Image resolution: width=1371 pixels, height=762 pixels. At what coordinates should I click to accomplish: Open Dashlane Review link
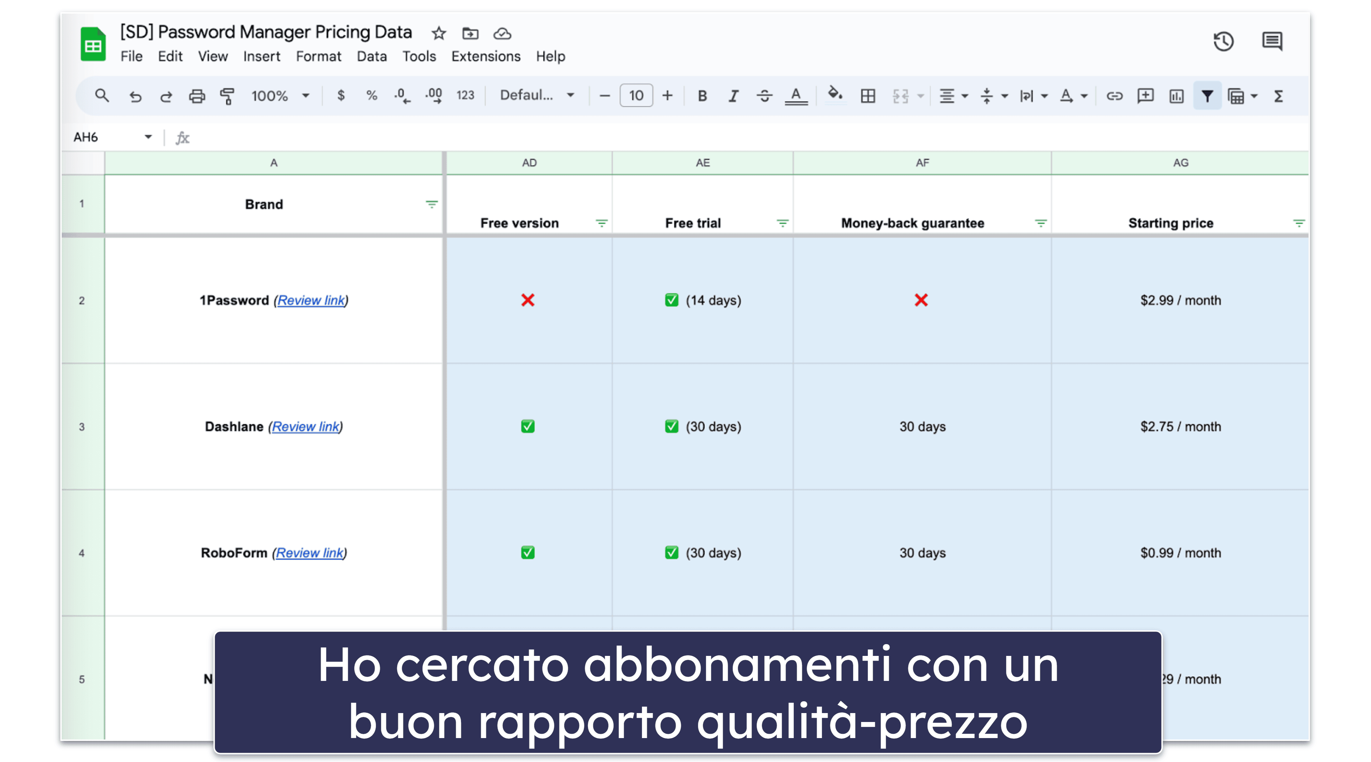(306, 427)
